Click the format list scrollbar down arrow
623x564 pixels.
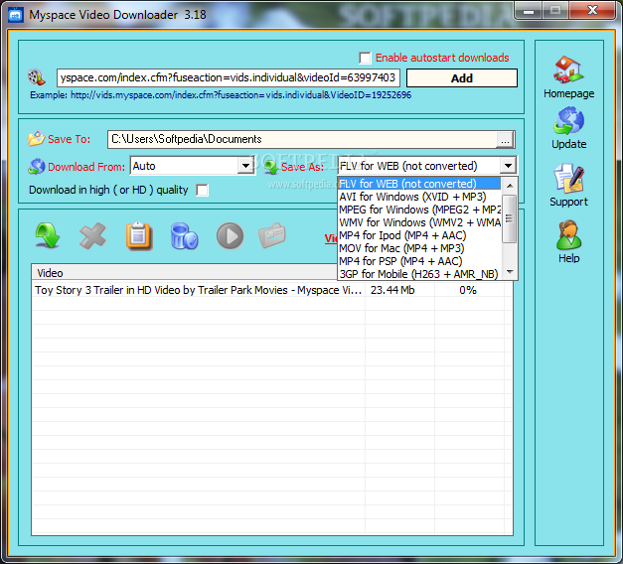510,272
